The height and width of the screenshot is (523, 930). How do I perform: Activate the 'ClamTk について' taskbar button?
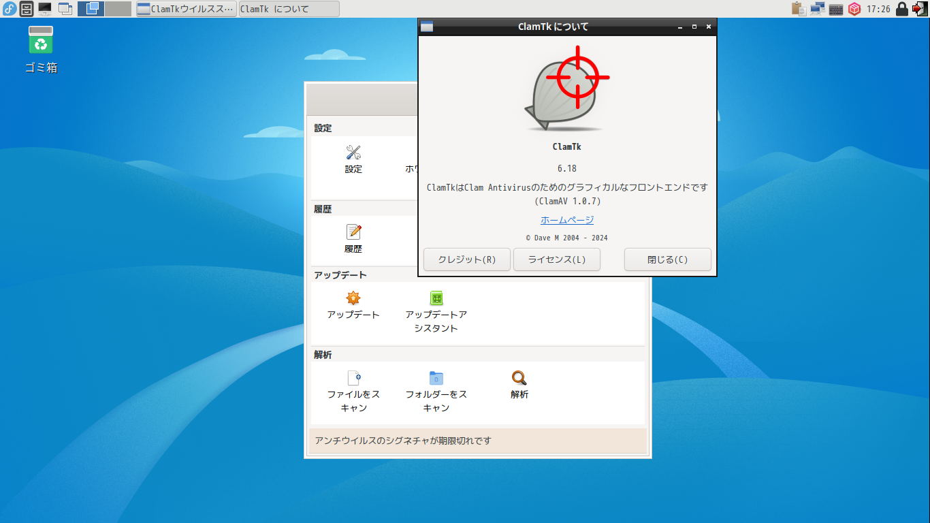(x=289, y=9)
